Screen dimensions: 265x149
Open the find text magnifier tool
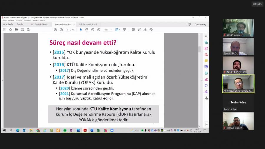29,30
